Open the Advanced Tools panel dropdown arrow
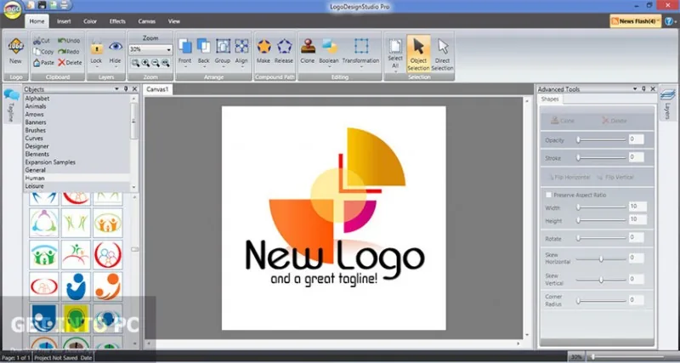Image resolution: width=680 pixels, height=363 pixels. (x=635, y=89)
